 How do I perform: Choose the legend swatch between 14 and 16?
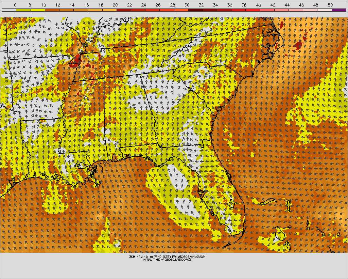tap(81, 10)
